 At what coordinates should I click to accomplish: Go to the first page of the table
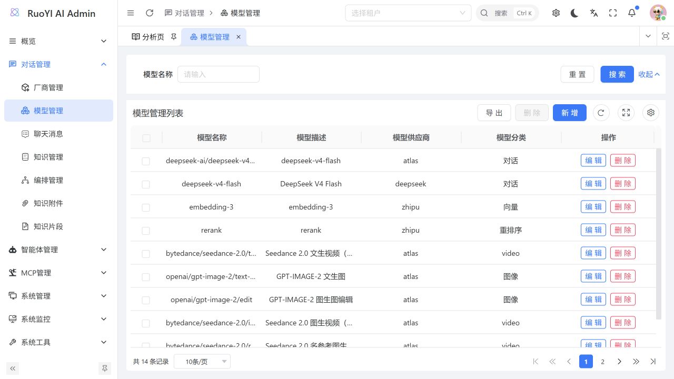[x=536, y=362]
